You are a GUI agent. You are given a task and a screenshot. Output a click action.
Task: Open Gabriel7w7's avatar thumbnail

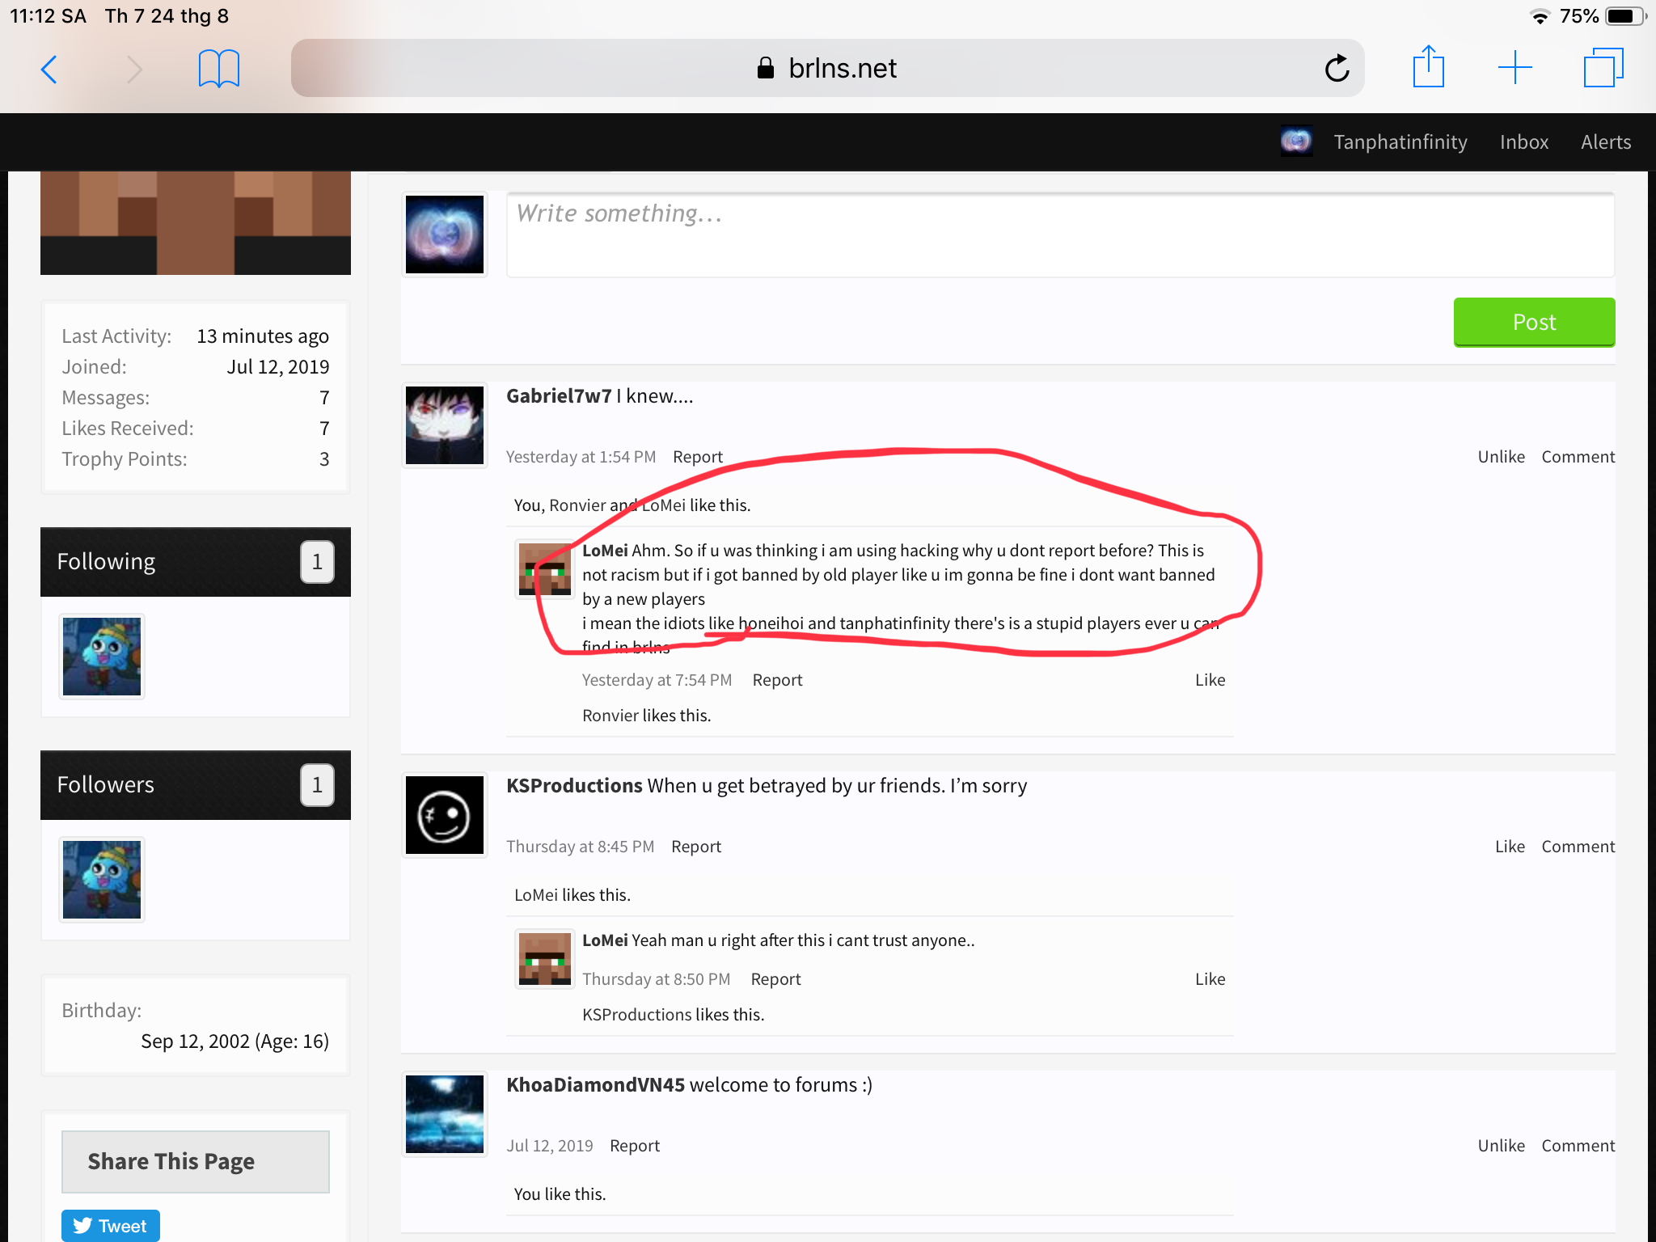click(445, 425)
